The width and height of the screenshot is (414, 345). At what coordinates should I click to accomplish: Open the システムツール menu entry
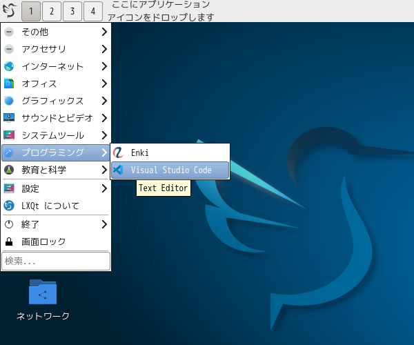pos(56,135)
